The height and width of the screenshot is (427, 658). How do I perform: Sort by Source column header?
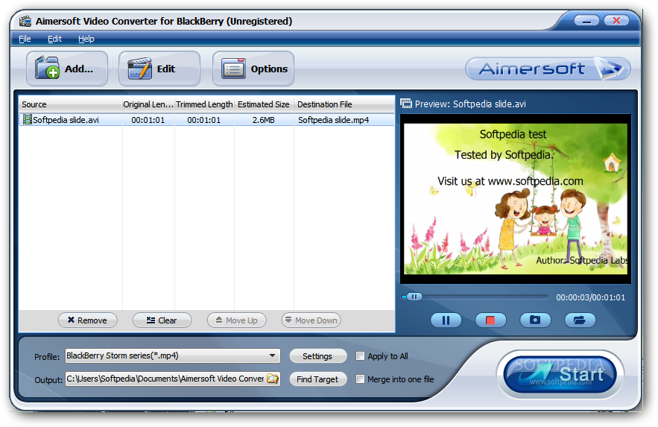point(70,104)
